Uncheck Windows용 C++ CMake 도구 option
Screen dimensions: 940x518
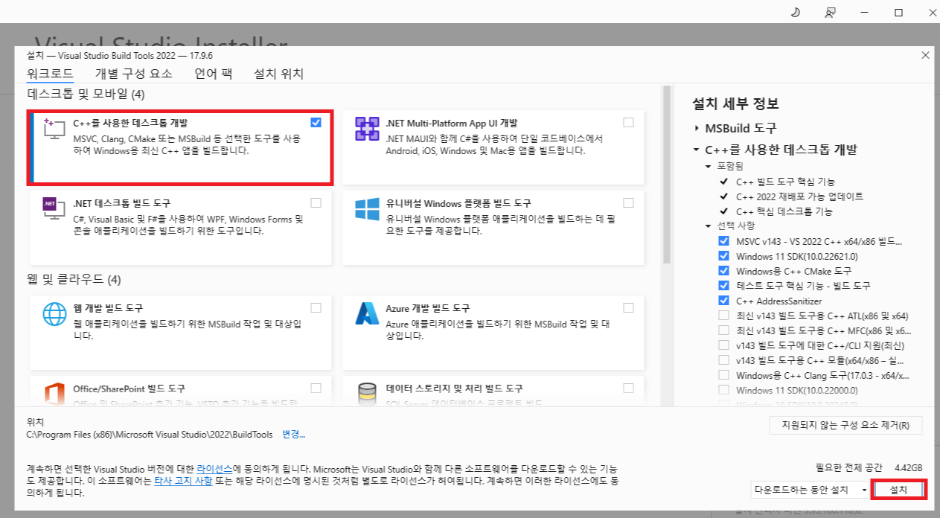[x=723, y=271]
